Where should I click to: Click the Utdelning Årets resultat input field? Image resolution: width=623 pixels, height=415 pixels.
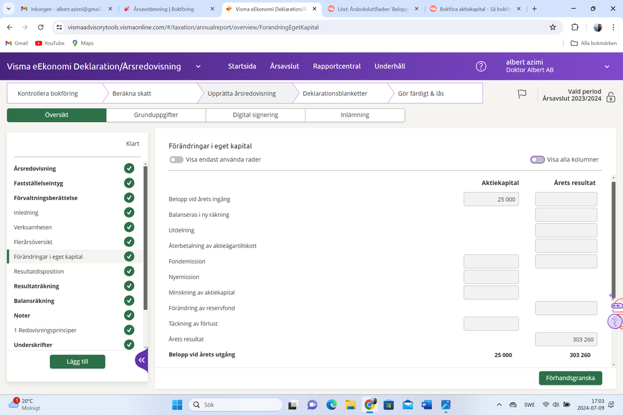[x=566, y=231]
